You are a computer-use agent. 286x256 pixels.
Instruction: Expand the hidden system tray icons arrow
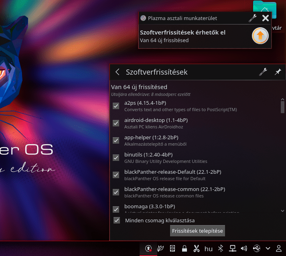pyautogui.click(x=268, y=248)
